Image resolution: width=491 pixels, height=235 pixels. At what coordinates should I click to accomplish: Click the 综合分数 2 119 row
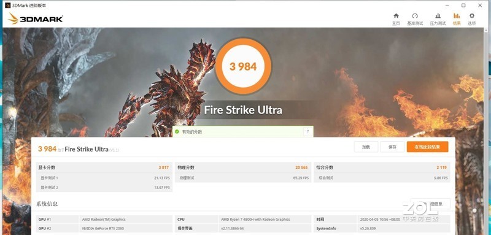382,168
